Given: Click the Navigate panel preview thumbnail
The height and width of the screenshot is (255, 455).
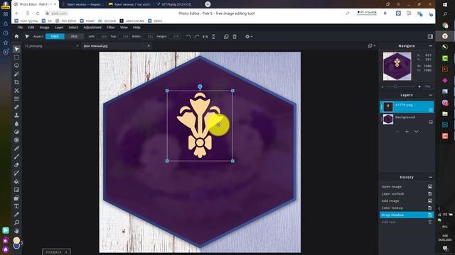Looking at the screenshot, I should click(x=397, y=66).
